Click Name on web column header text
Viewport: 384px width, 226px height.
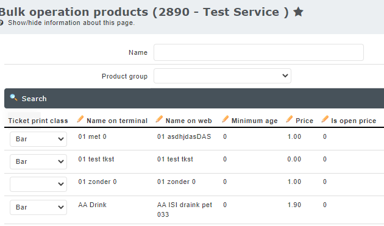(x=188, y=121)
